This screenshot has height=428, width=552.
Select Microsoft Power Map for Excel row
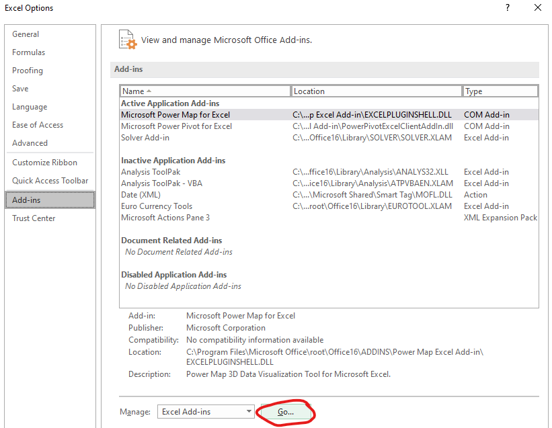coord(329,115)
